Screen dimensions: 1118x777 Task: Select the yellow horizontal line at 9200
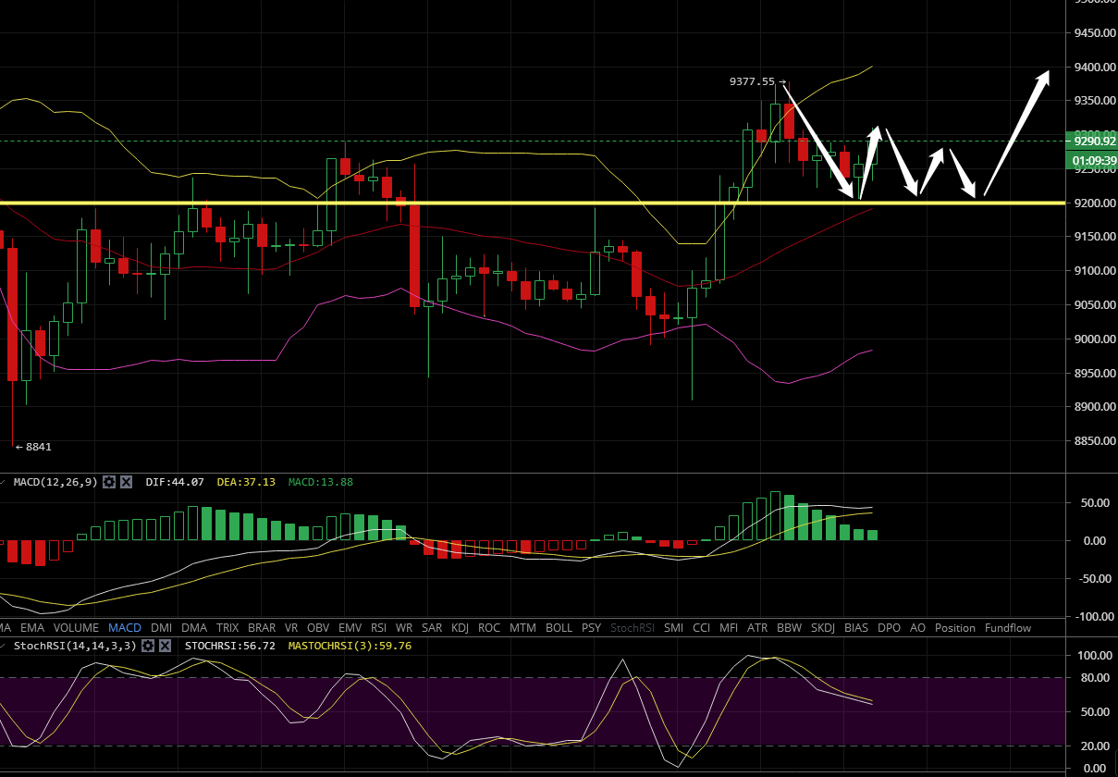tap(555, 203)
